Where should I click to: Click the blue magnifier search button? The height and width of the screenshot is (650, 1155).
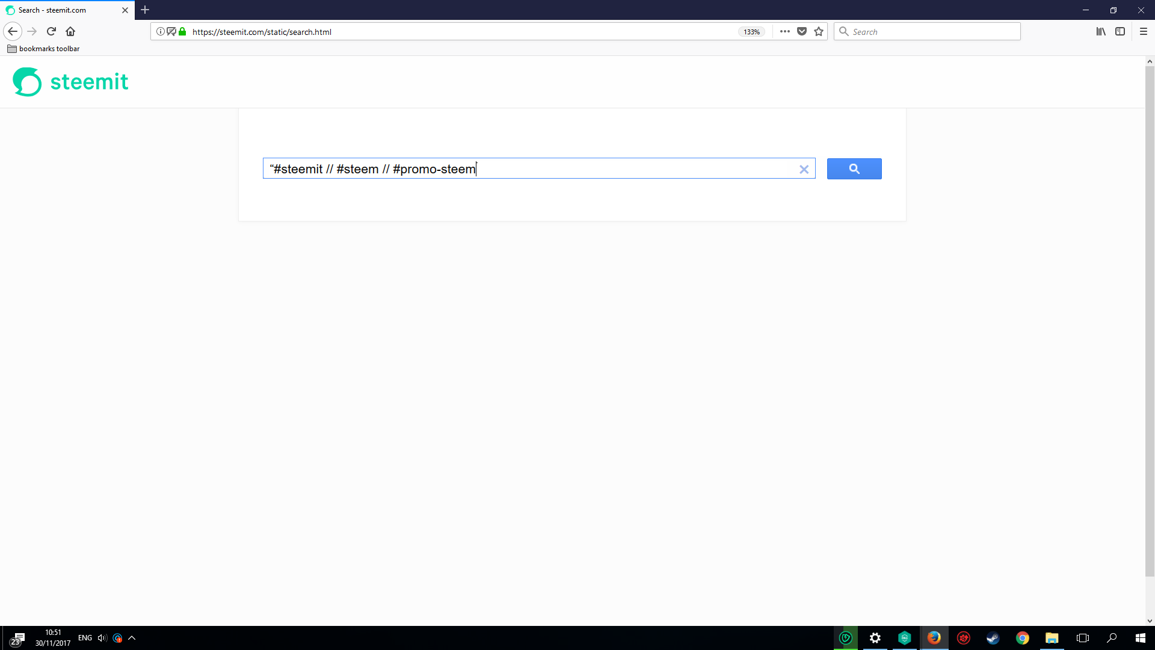(854, 169)
